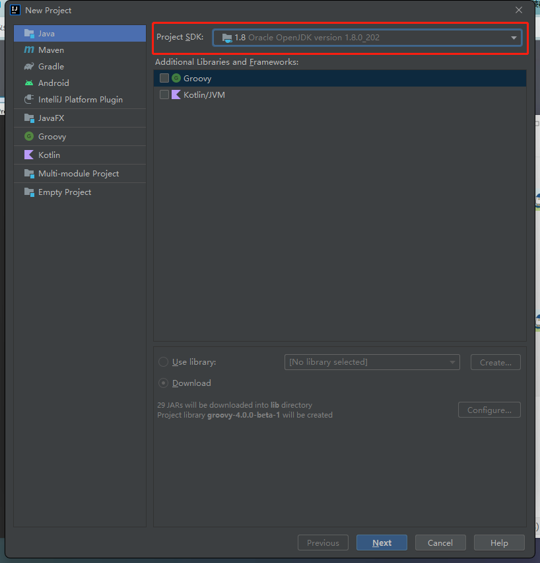Click the SDK text '1.8 Oracle OpenJDK version 1.8.0_202'

pos(307,38)
